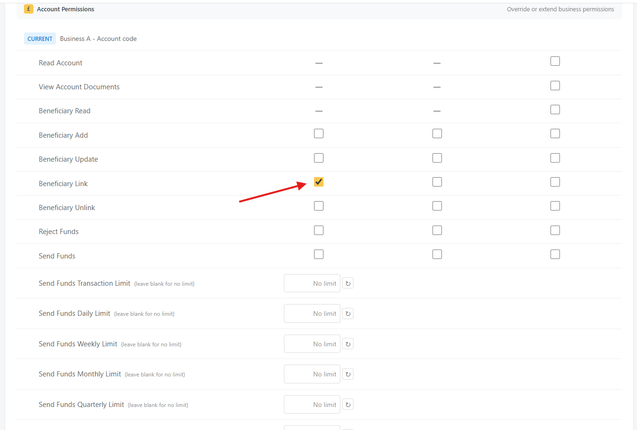Viewport: 637px width, 430px height.
Task: Enable the Send Funds permission
Action: click(318, 254)
